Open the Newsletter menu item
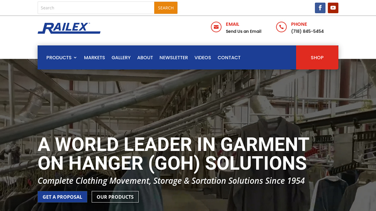 click(x=173, y=58)
